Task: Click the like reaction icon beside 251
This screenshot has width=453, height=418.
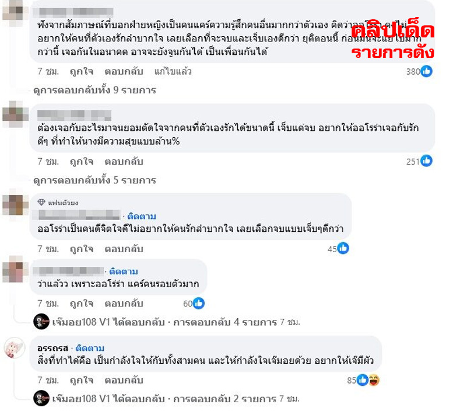Action: 426,161
